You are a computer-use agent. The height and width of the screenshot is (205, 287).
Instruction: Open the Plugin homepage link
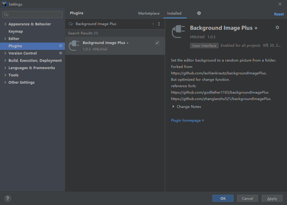[187, 120]
